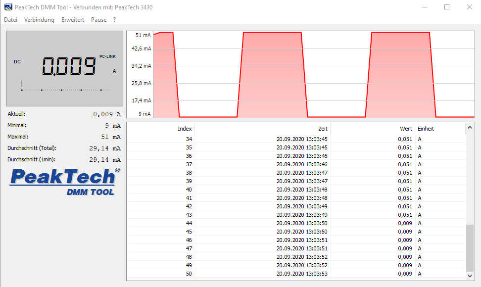
Task: Click the DC indicator on the display
Action: coord(17,61)
